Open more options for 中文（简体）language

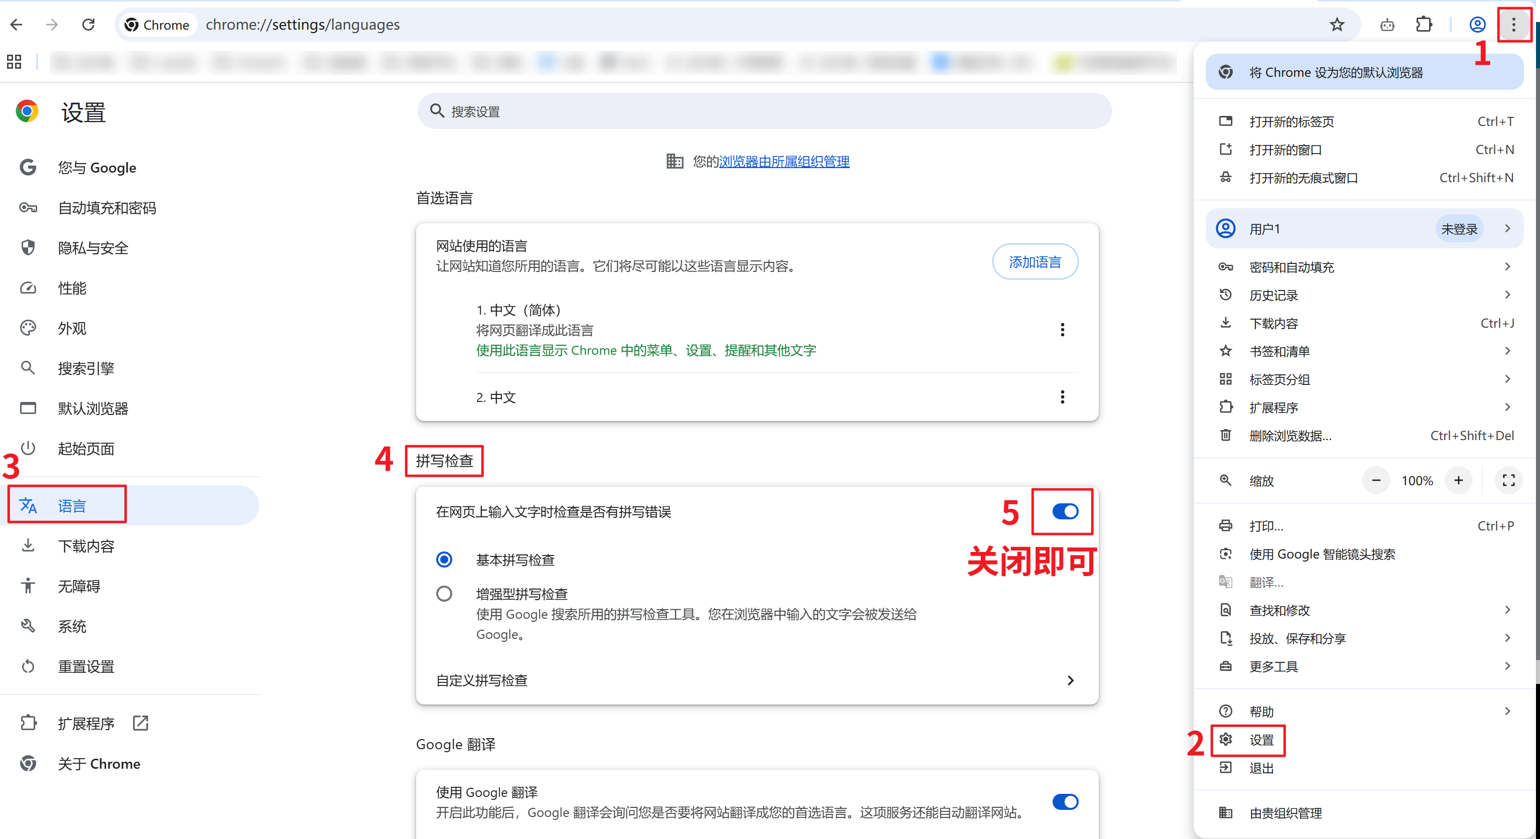click(x=1062, y=330)
